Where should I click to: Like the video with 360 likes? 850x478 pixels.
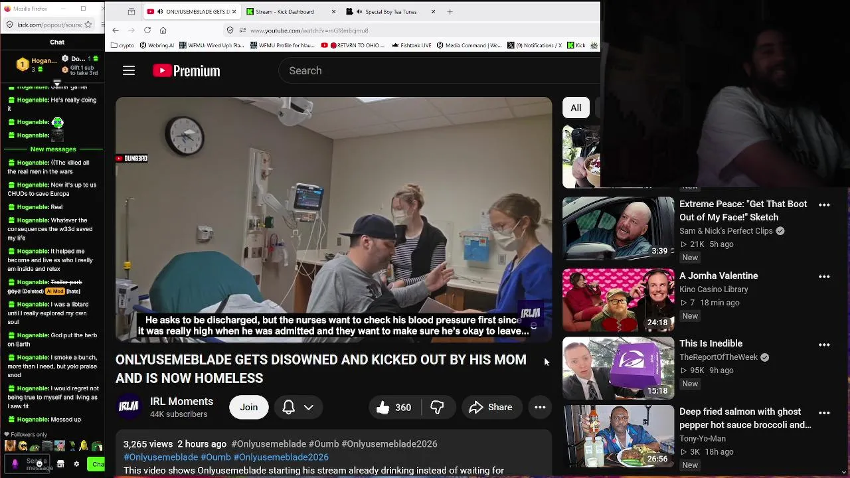coord(394,408)
